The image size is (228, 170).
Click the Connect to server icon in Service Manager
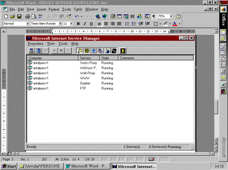click(x=32, y=51)
